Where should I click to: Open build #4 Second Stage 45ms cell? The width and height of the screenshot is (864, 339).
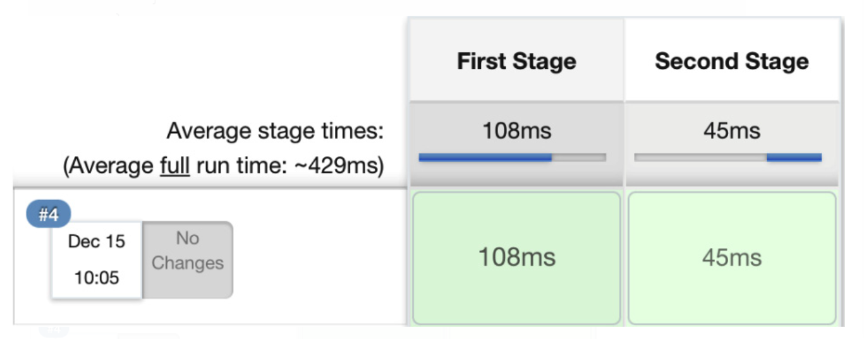pos(732,258)
